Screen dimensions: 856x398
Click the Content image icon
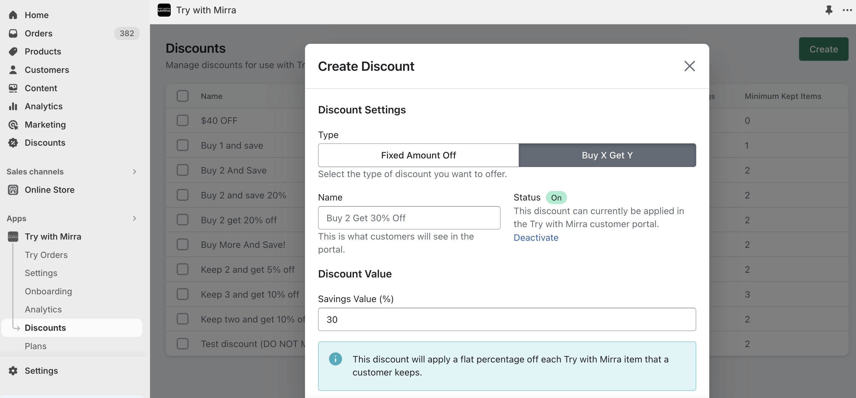point(13,88)
